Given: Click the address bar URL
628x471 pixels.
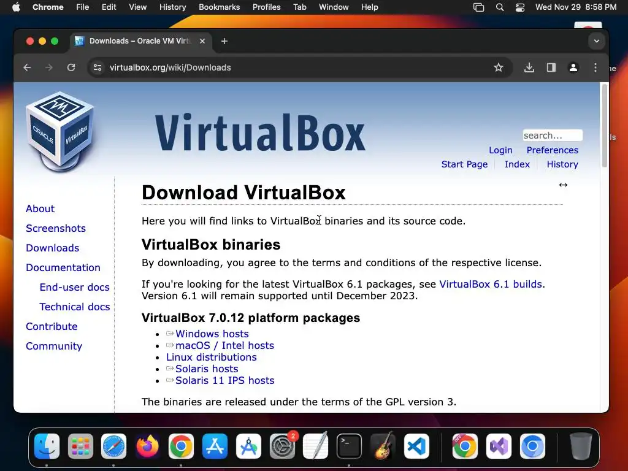Looking at the screenshot, I should click(x=170, y=67).
